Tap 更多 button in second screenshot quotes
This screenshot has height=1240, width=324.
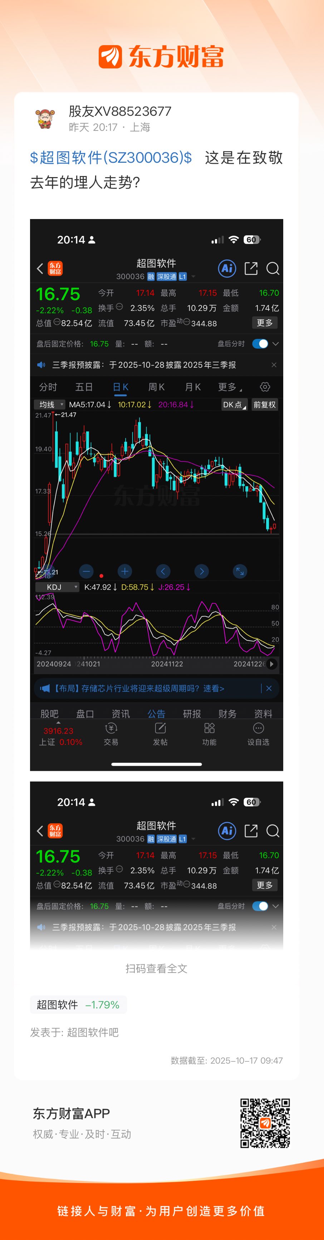pos(265,885)
